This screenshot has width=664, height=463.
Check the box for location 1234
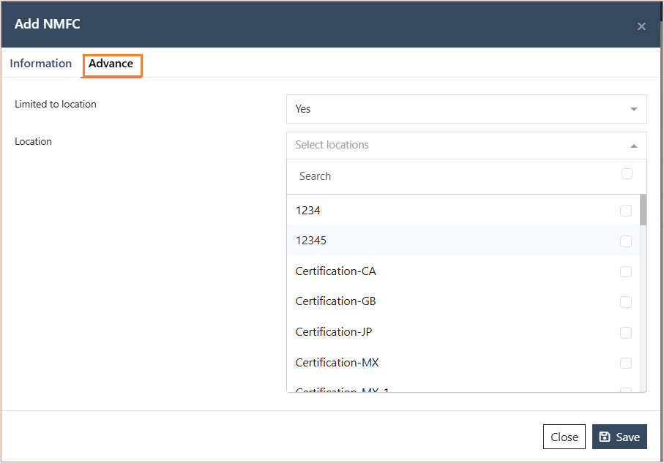(x=625, y=211)
